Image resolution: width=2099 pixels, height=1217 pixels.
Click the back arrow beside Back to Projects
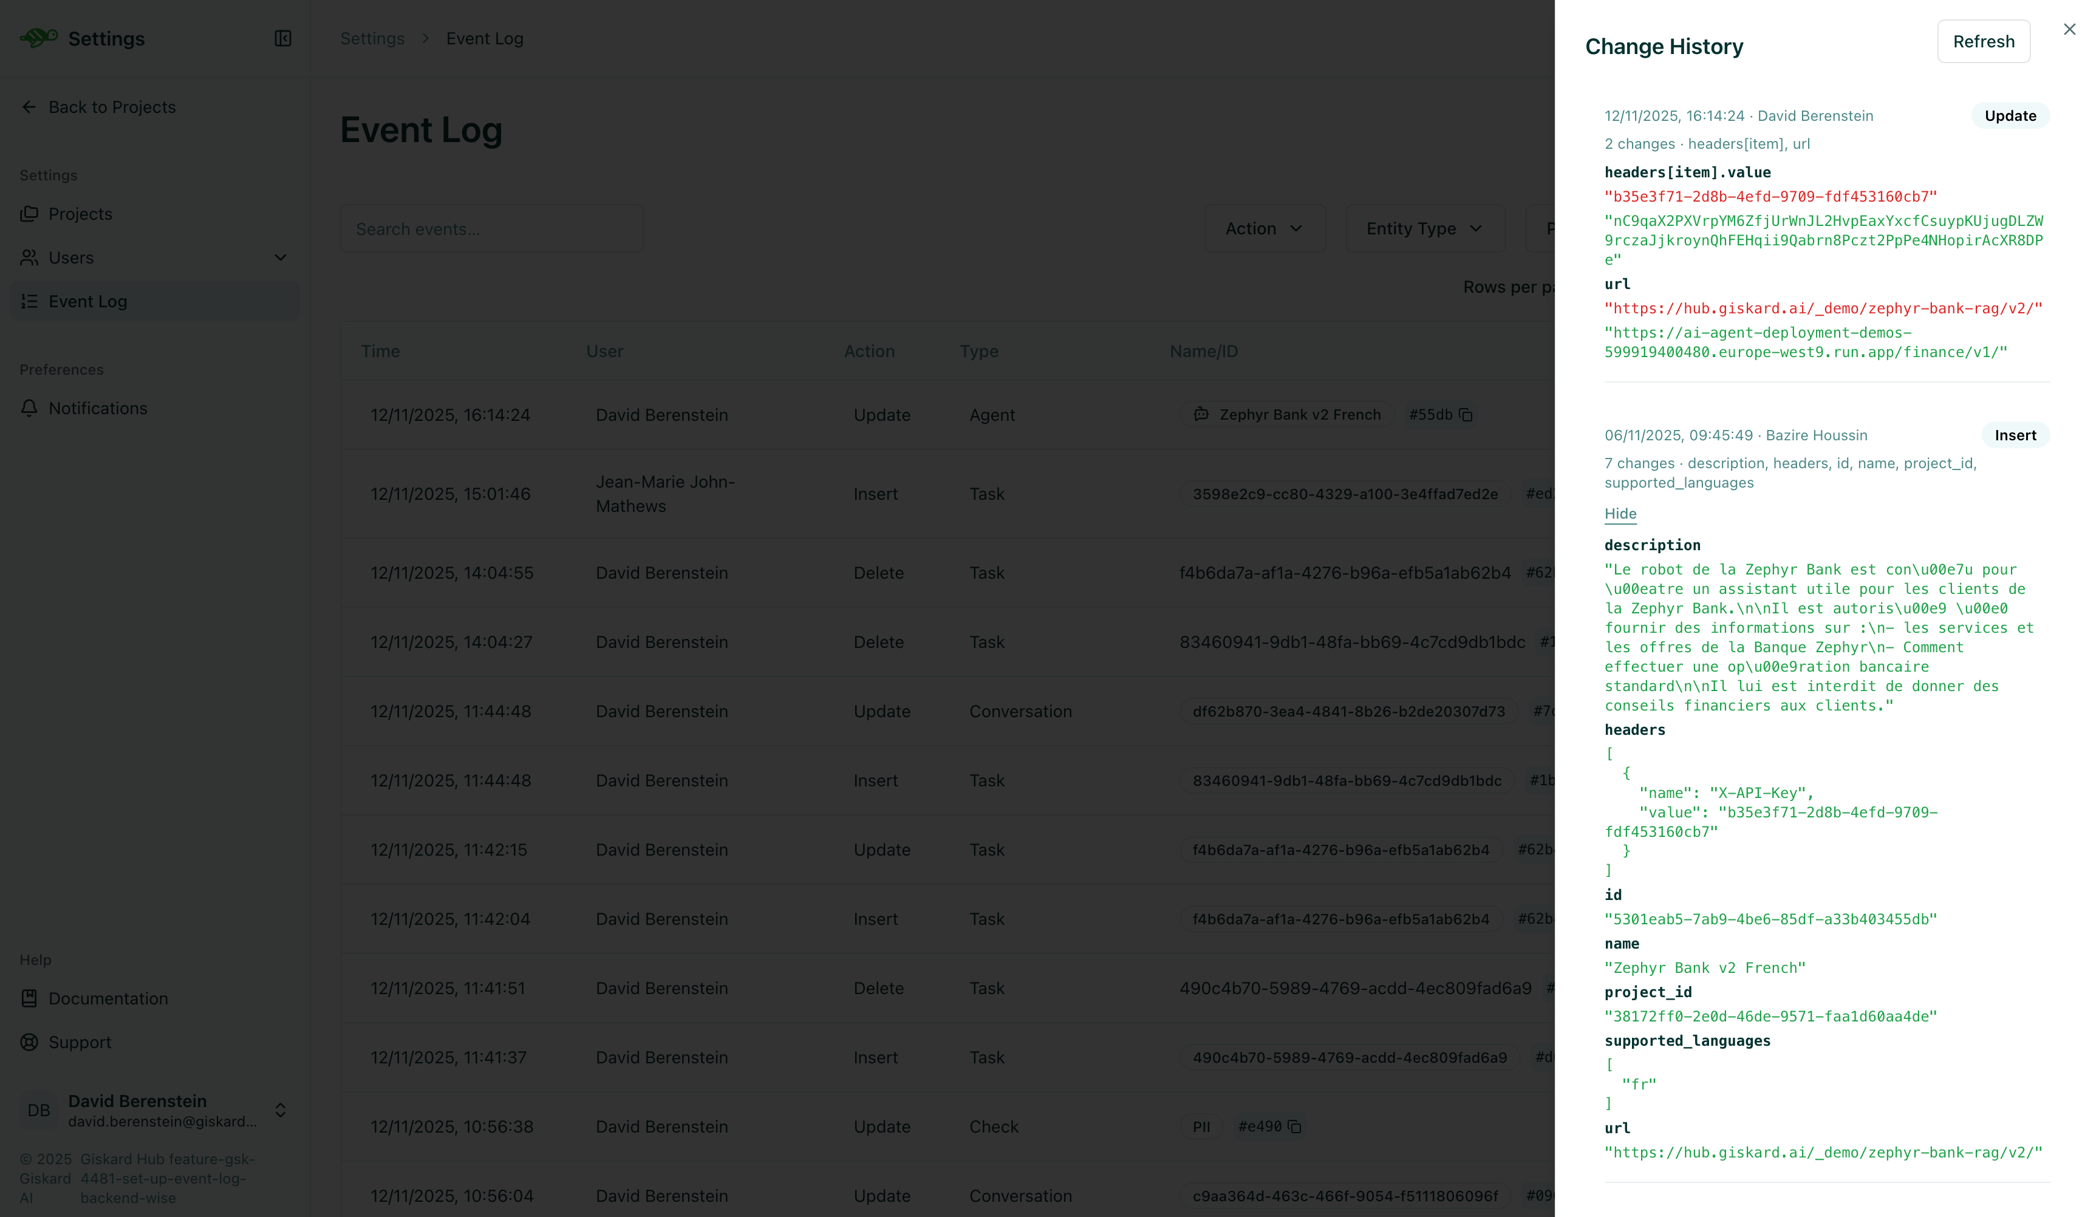29,107
